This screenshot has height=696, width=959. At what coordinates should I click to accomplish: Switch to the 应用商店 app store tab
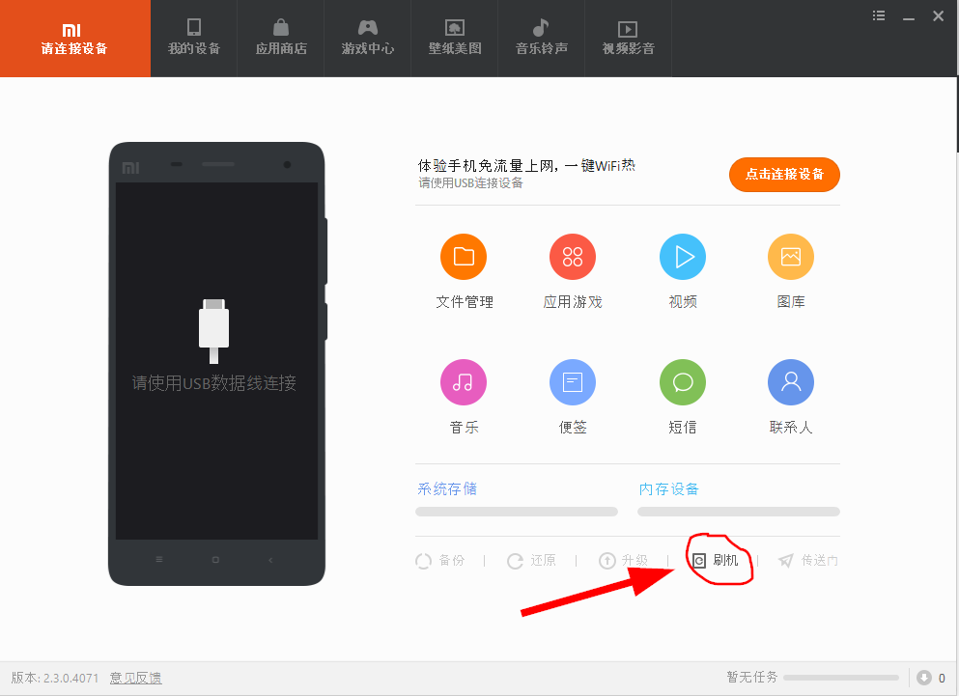click(x=281, y=38)
